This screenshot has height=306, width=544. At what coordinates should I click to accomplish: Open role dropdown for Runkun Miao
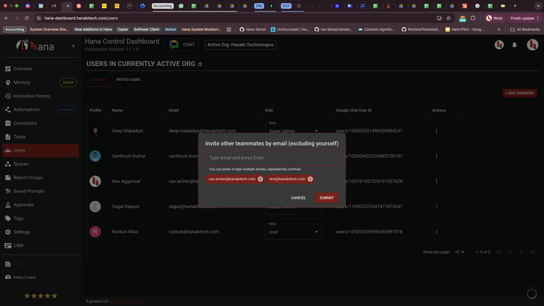[x=293, y=232]
